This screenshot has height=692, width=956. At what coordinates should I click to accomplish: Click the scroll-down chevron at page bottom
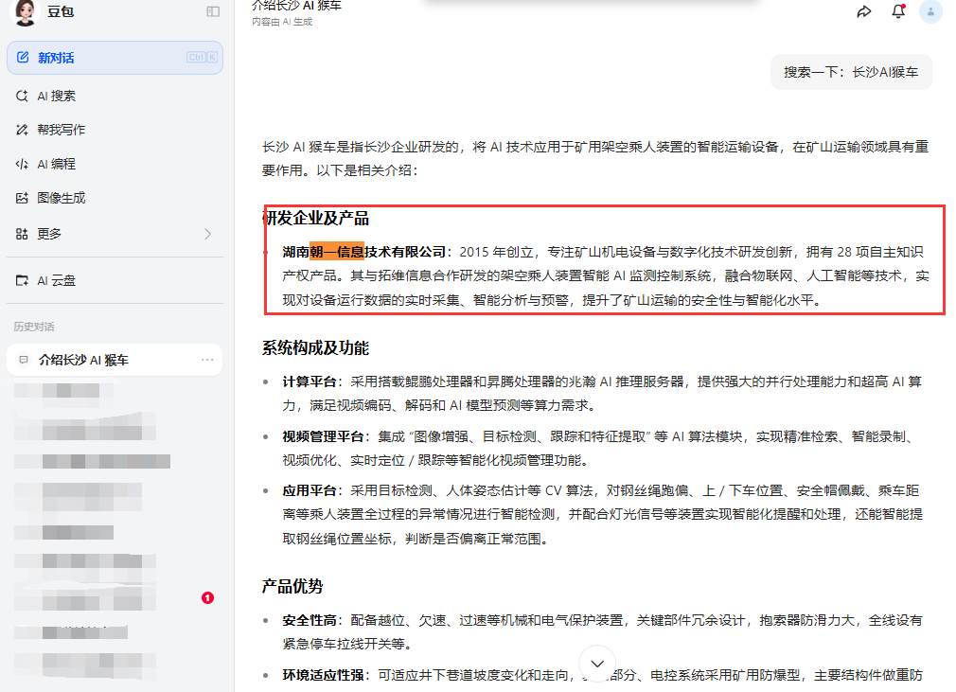(x=597, y=663)
